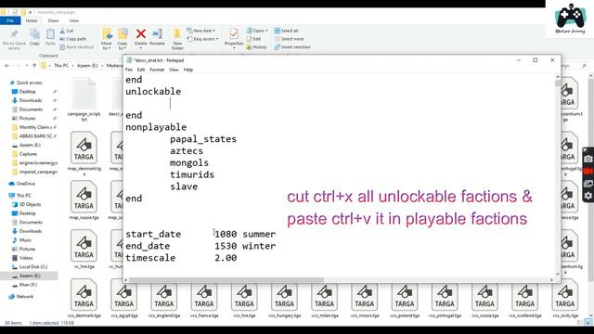Select the map_denmark.tga file icon
The width and height of the screenshot is (594, 334).
(84, 148)
